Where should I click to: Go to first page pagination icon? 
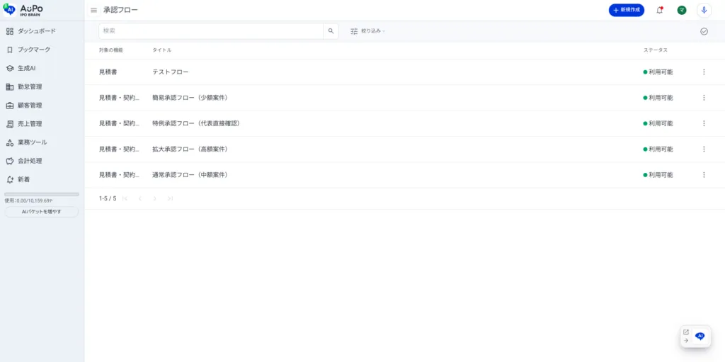click(125, 198)
